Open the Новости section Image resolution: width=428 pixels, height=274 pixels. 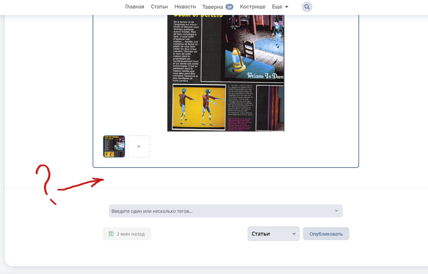coord(185,7)
